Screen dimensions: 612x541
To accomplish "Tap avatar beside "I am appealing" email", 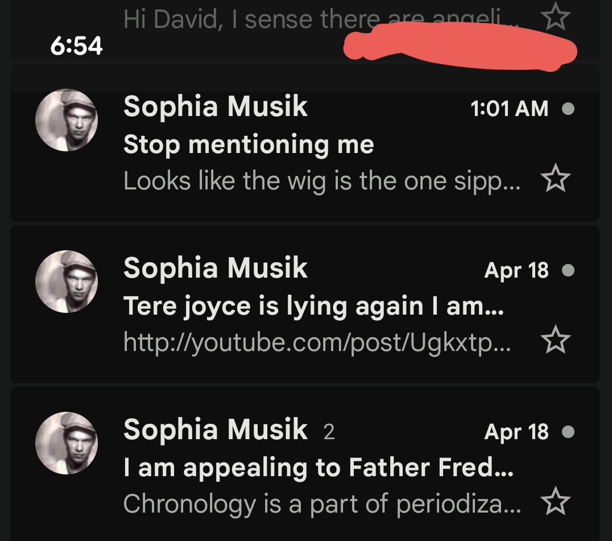I will pyautogui.click(x=67, y=443).
